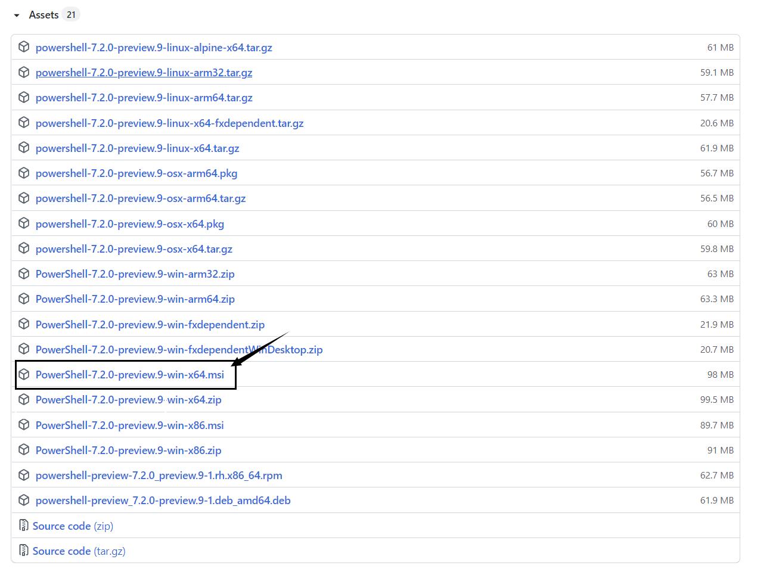Click package icon beside rh.x86_64.rpm
Screen dimensions: 779x581
[24, 475]
